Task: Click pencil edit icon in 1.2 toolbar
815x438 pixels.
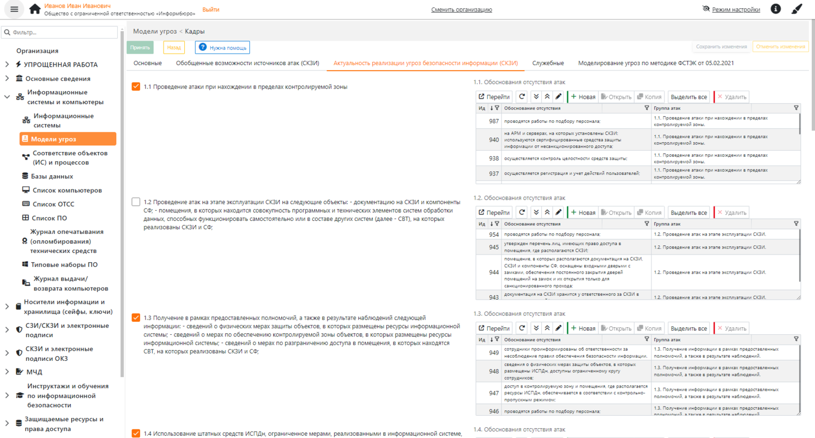Action: pos(559,212)
